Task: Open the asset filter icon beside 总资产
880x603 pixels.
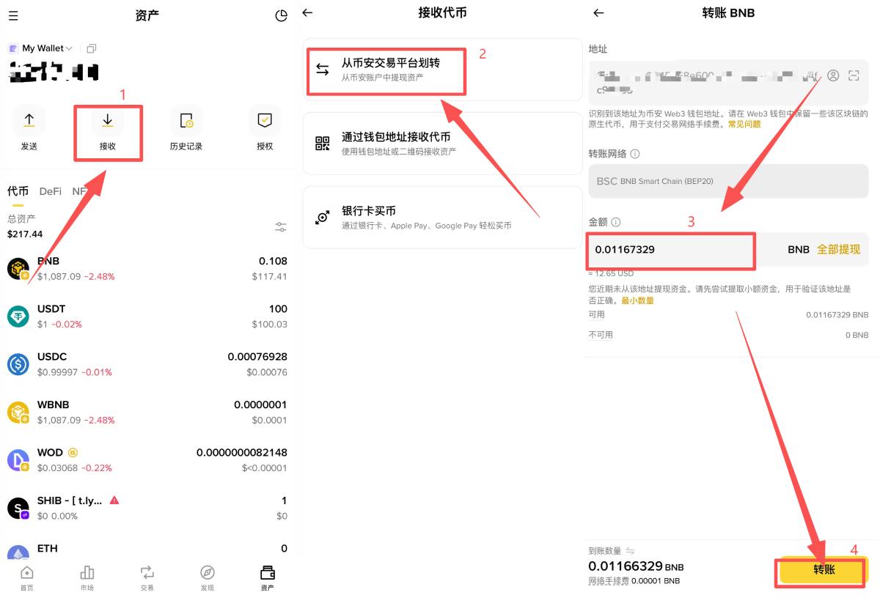Action: click(x=280, y=226)
